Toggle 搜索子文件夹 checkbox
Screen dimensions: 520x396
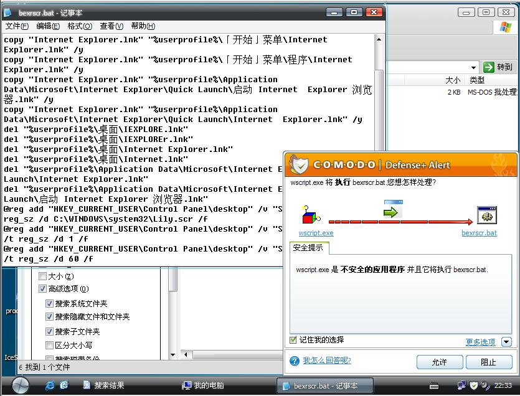pos(49,331)
